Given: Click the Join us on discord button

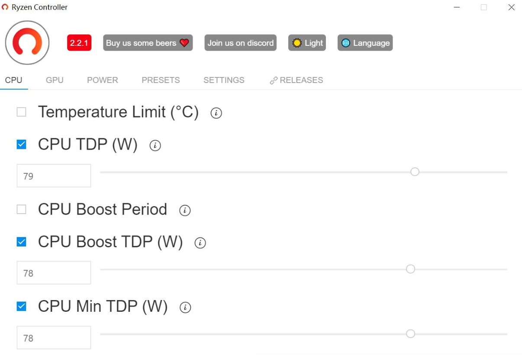Looking at the screenshot, I should coord(240,43).
